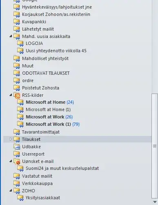Click the ZOHO folder icon

point(17,191)
